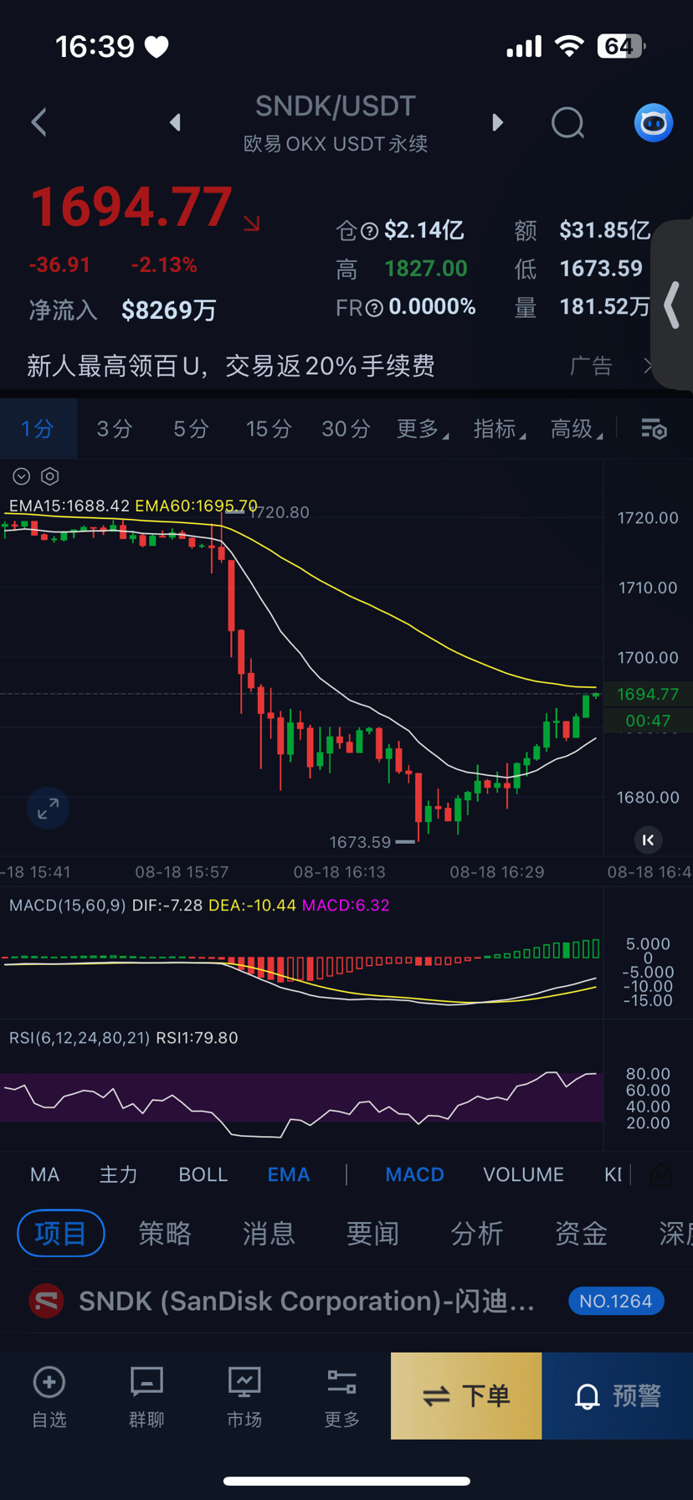The image size is (693, 1500).
Task: Tap the 下单 place order button
Action: [x=466, y=1395]
